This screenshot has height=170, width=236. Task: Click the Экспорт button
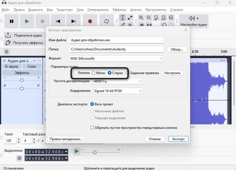[178, 139]
